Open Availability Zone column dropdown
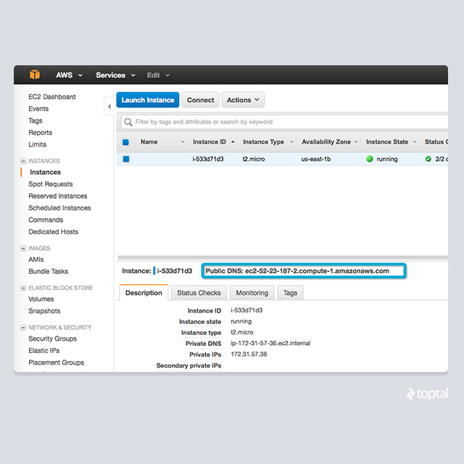Screen dimensions: 464x464 click(x=356, y=142)
